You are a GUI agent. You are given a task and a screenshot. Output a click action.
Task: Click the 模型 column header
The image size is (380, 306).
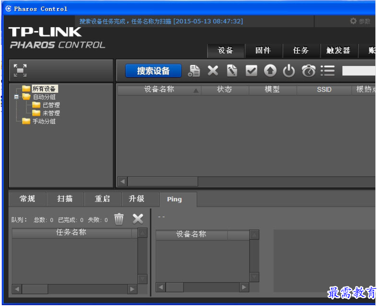(x=273, y=90)
